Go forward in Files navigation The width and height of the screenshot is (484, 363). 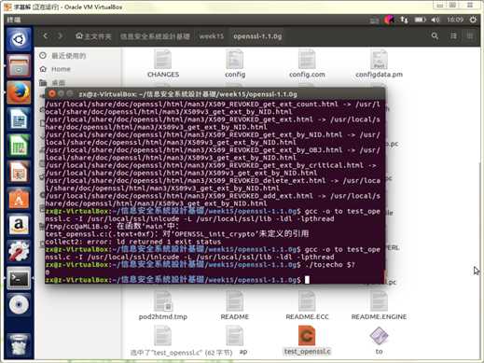click(x=60, y=36)
